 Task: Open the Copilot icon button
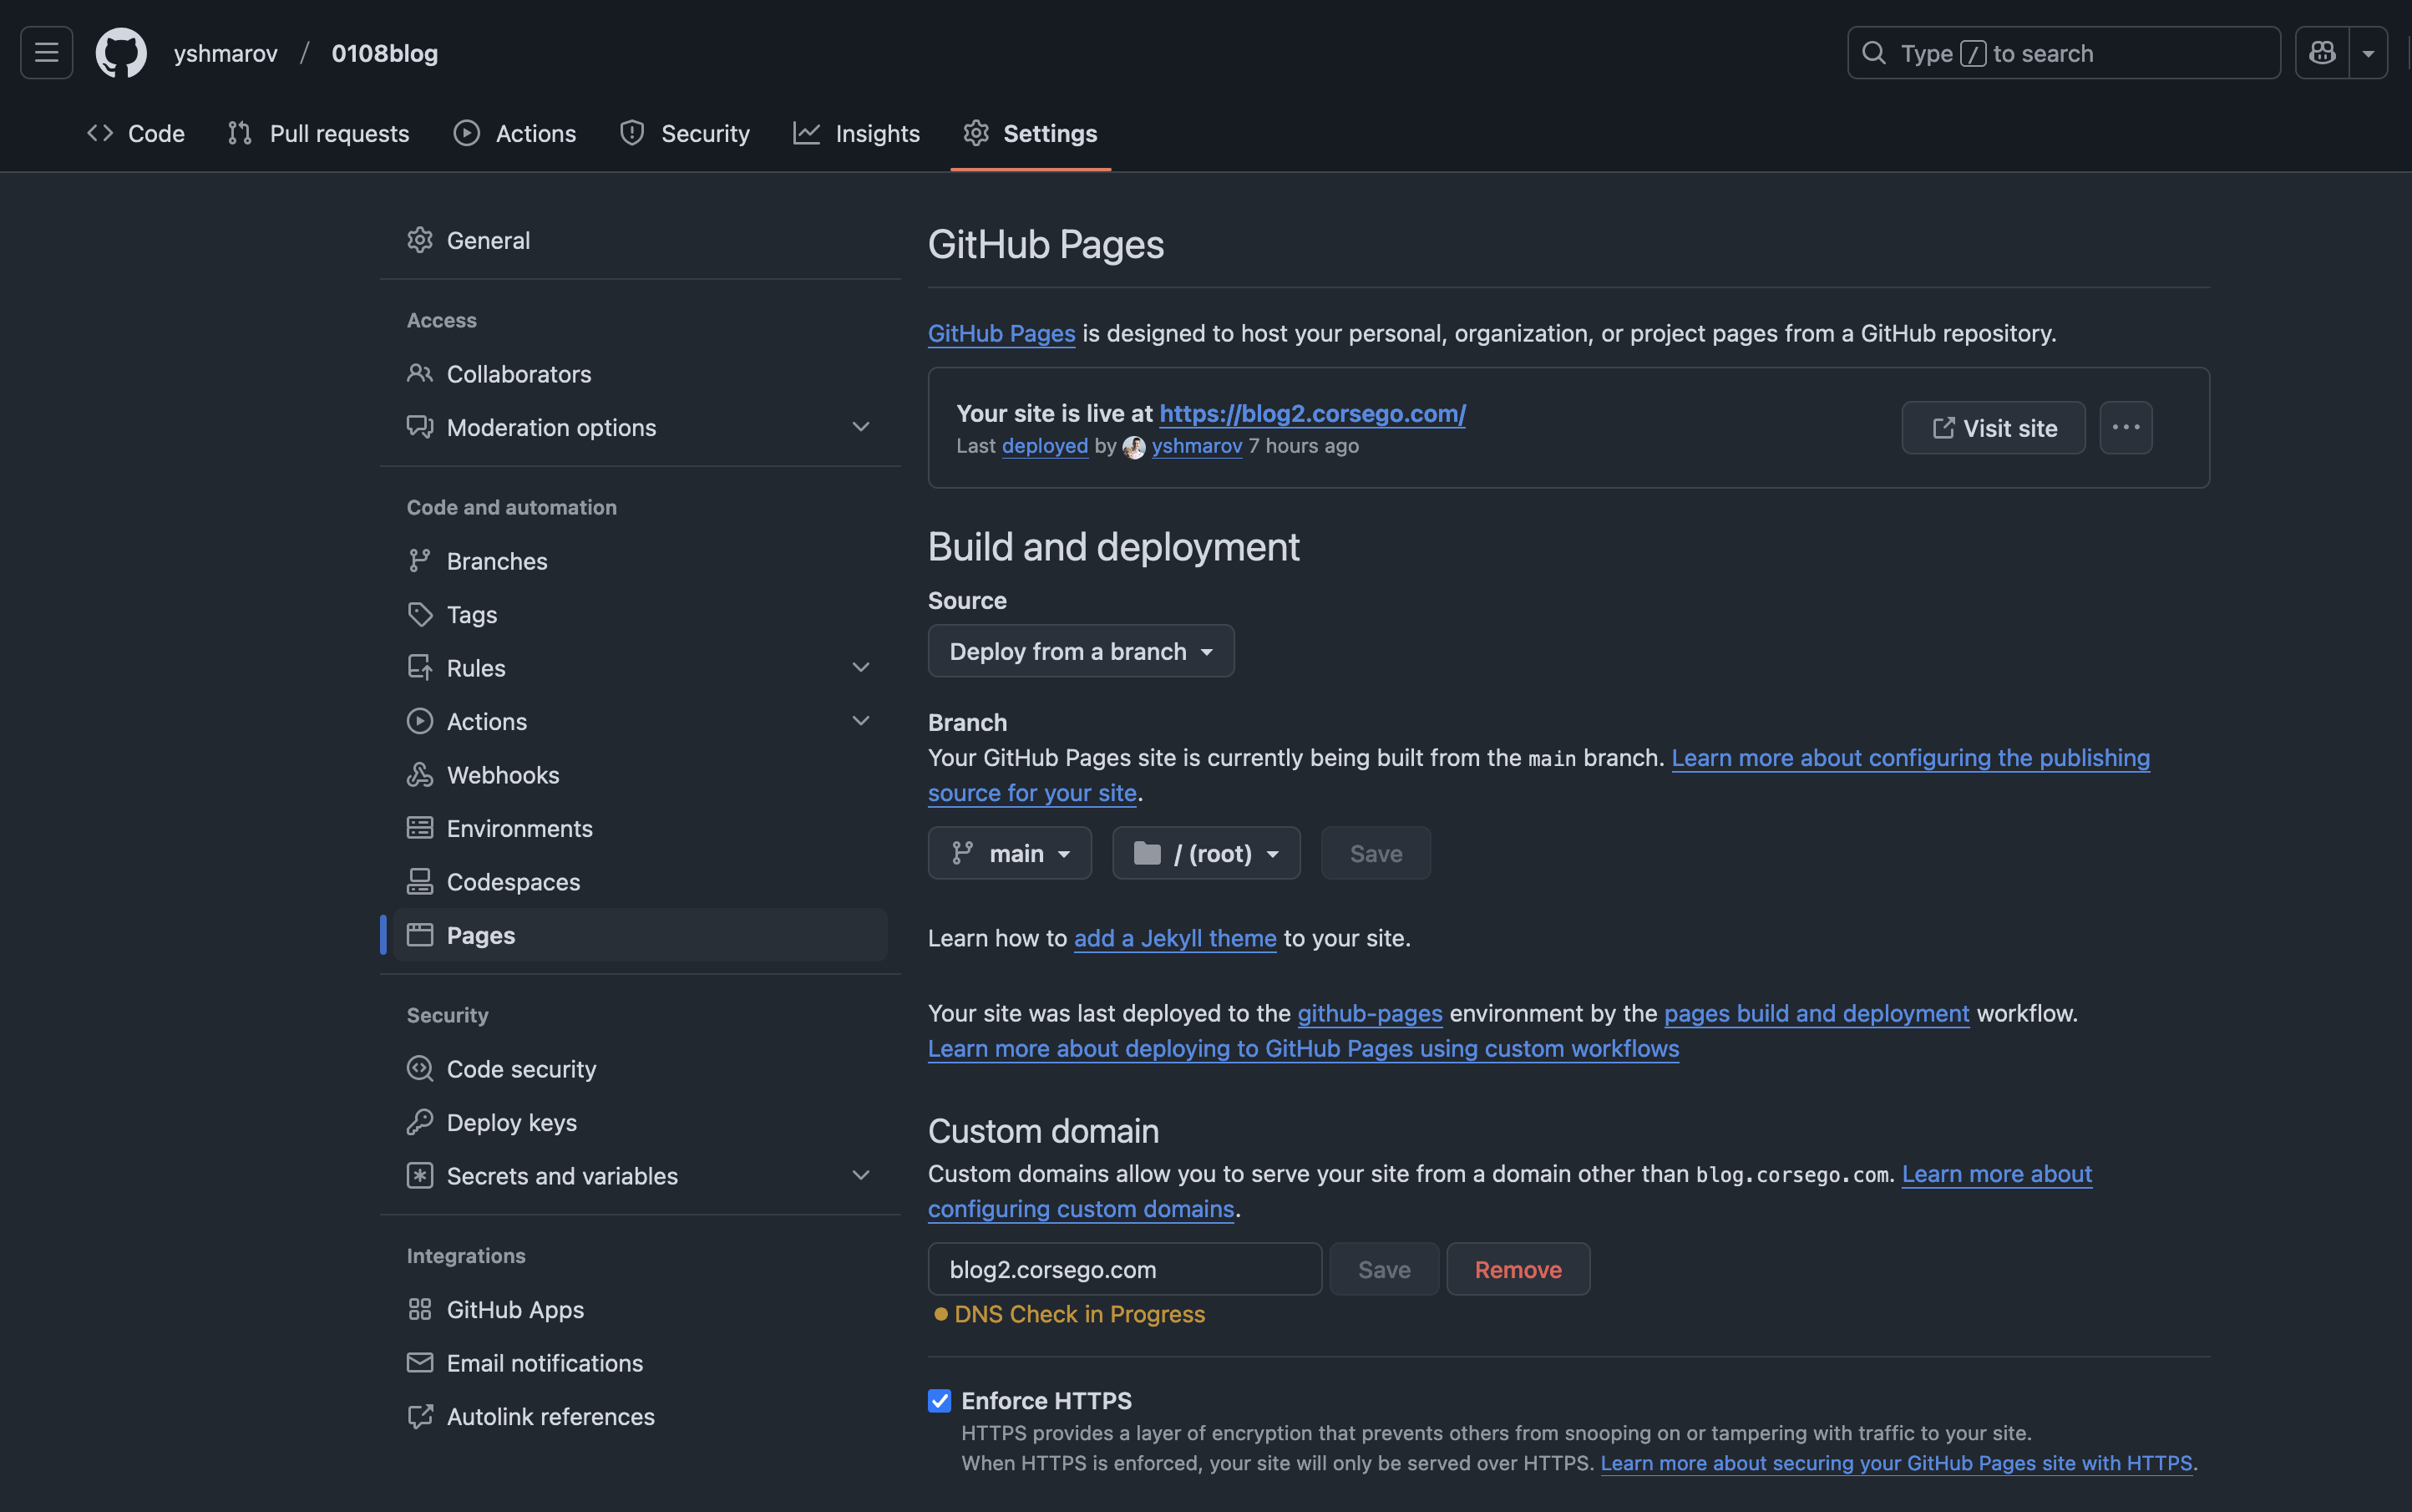tap(2322, 53)
